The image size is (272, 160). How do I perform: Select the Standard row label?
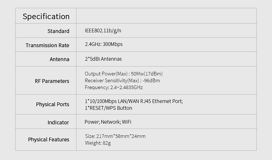pyautogui.click(x=58, y=31)
